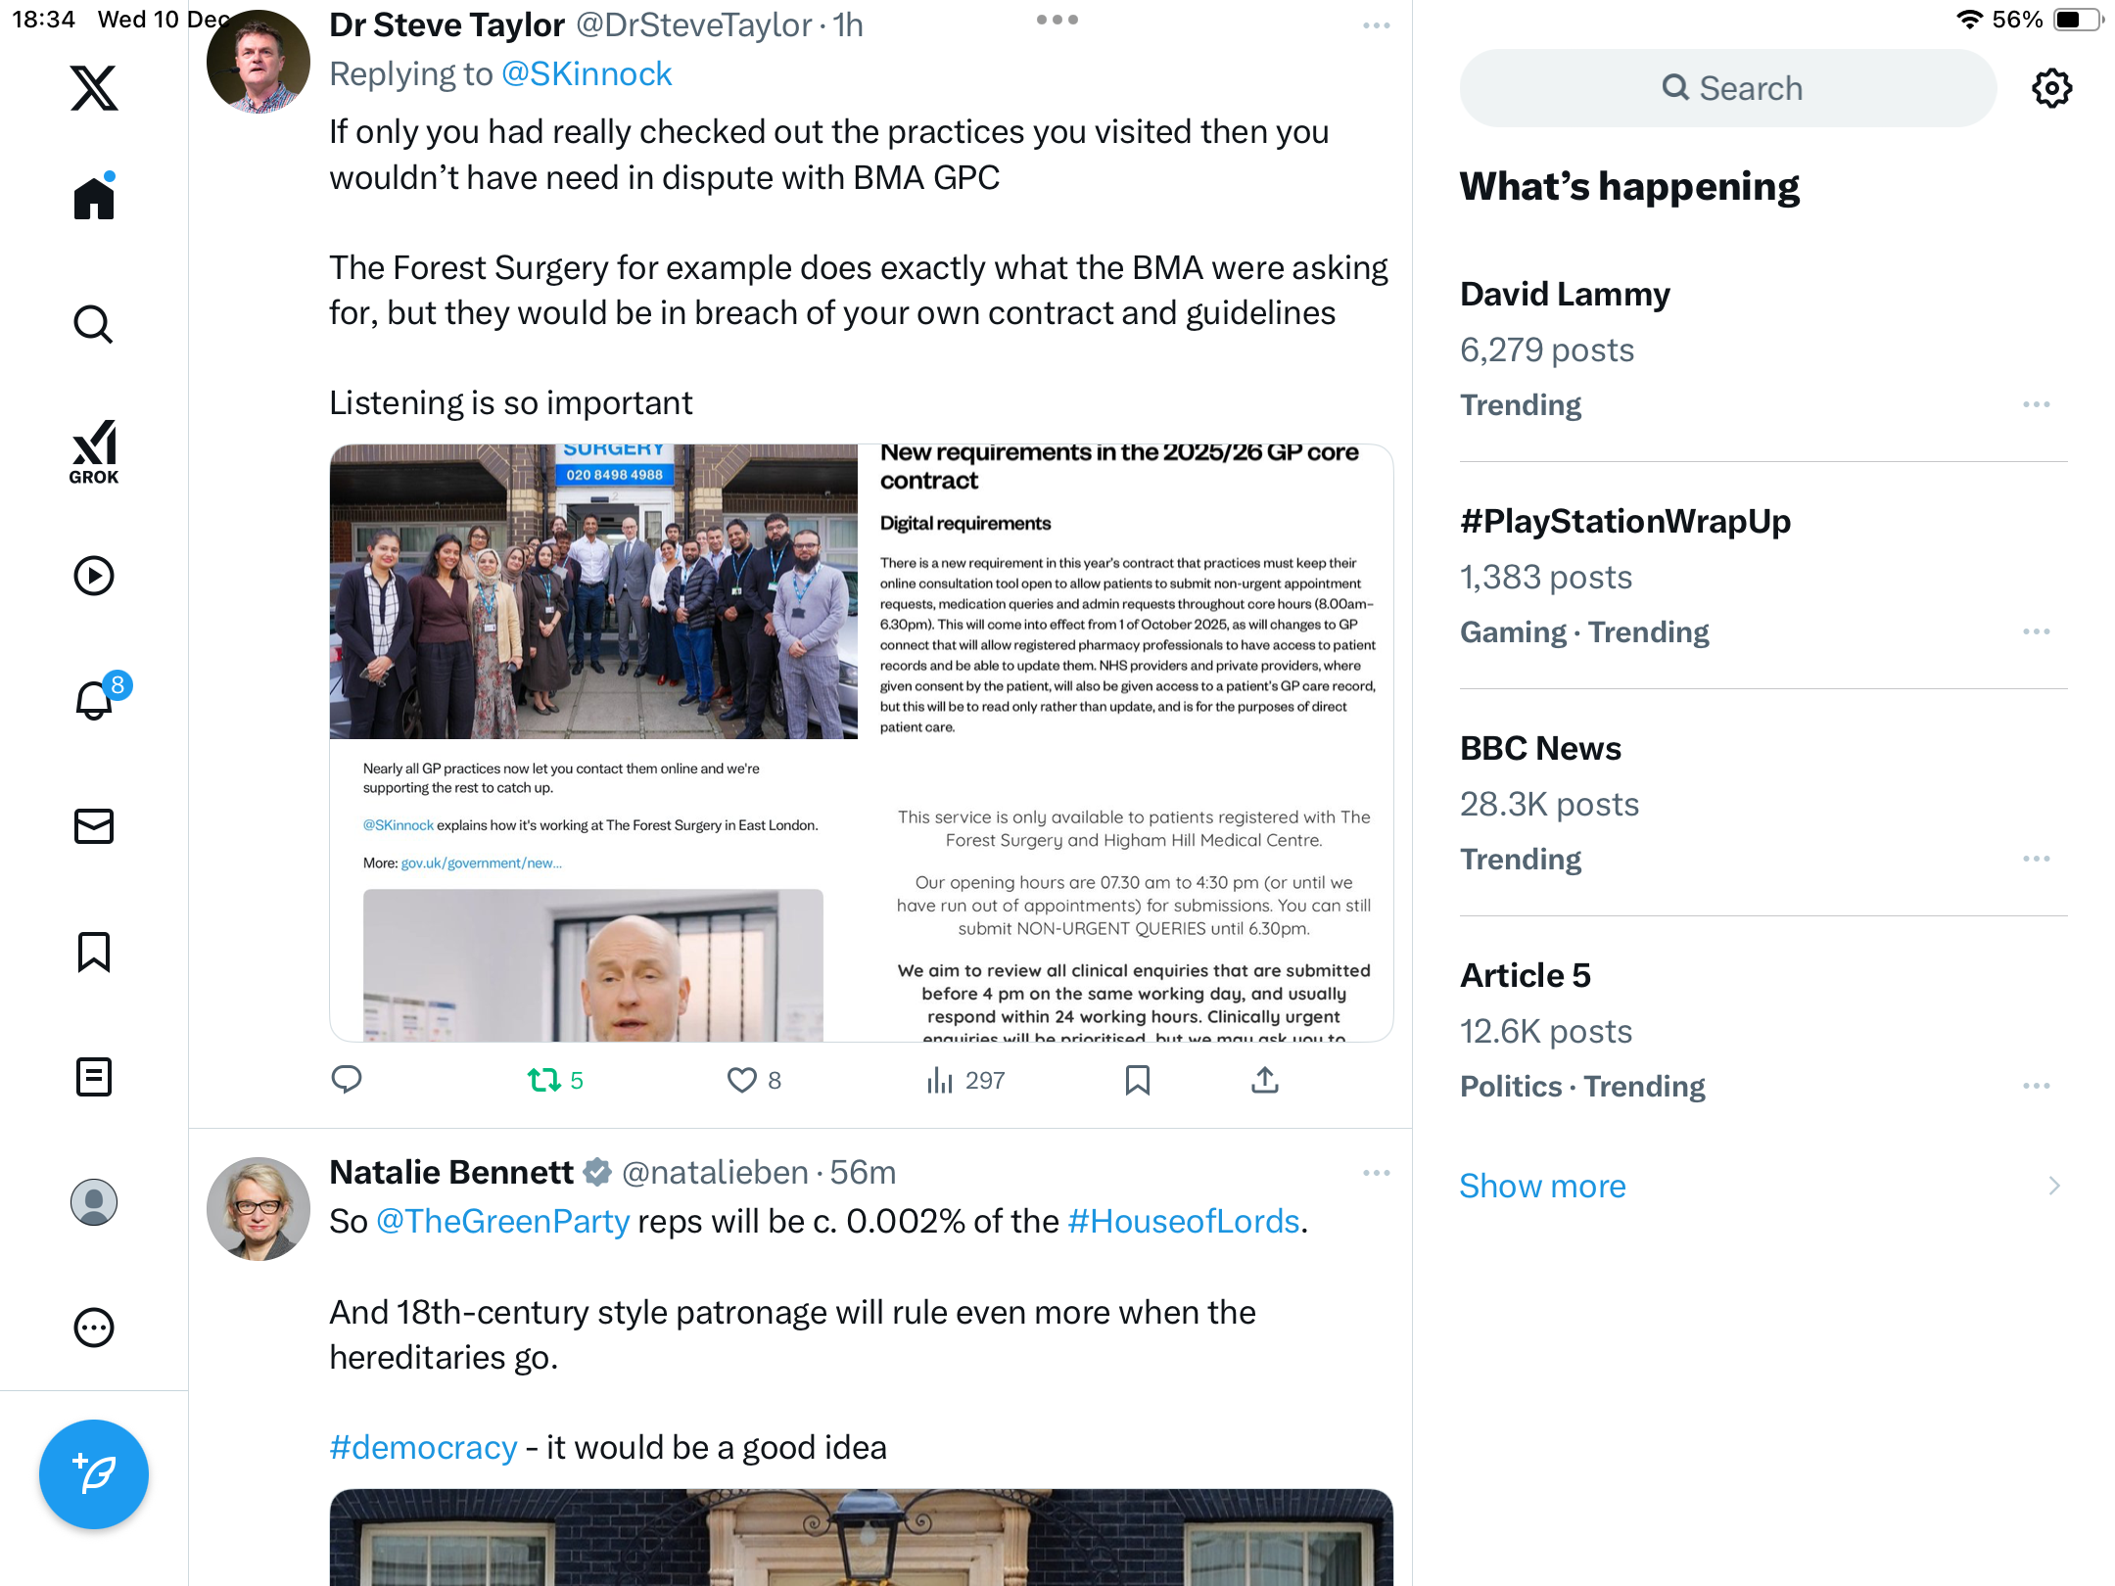Open The Forest Surgery staff photo
The height and width of the screenshot is (1586, 2115).
click(x=593, y=591)
